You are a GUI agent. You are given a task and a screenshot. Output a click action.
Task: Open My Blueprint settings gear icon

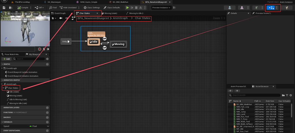(47, 59)
